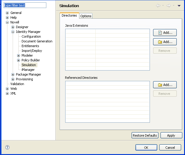Expand the Package Manager node

13,74
